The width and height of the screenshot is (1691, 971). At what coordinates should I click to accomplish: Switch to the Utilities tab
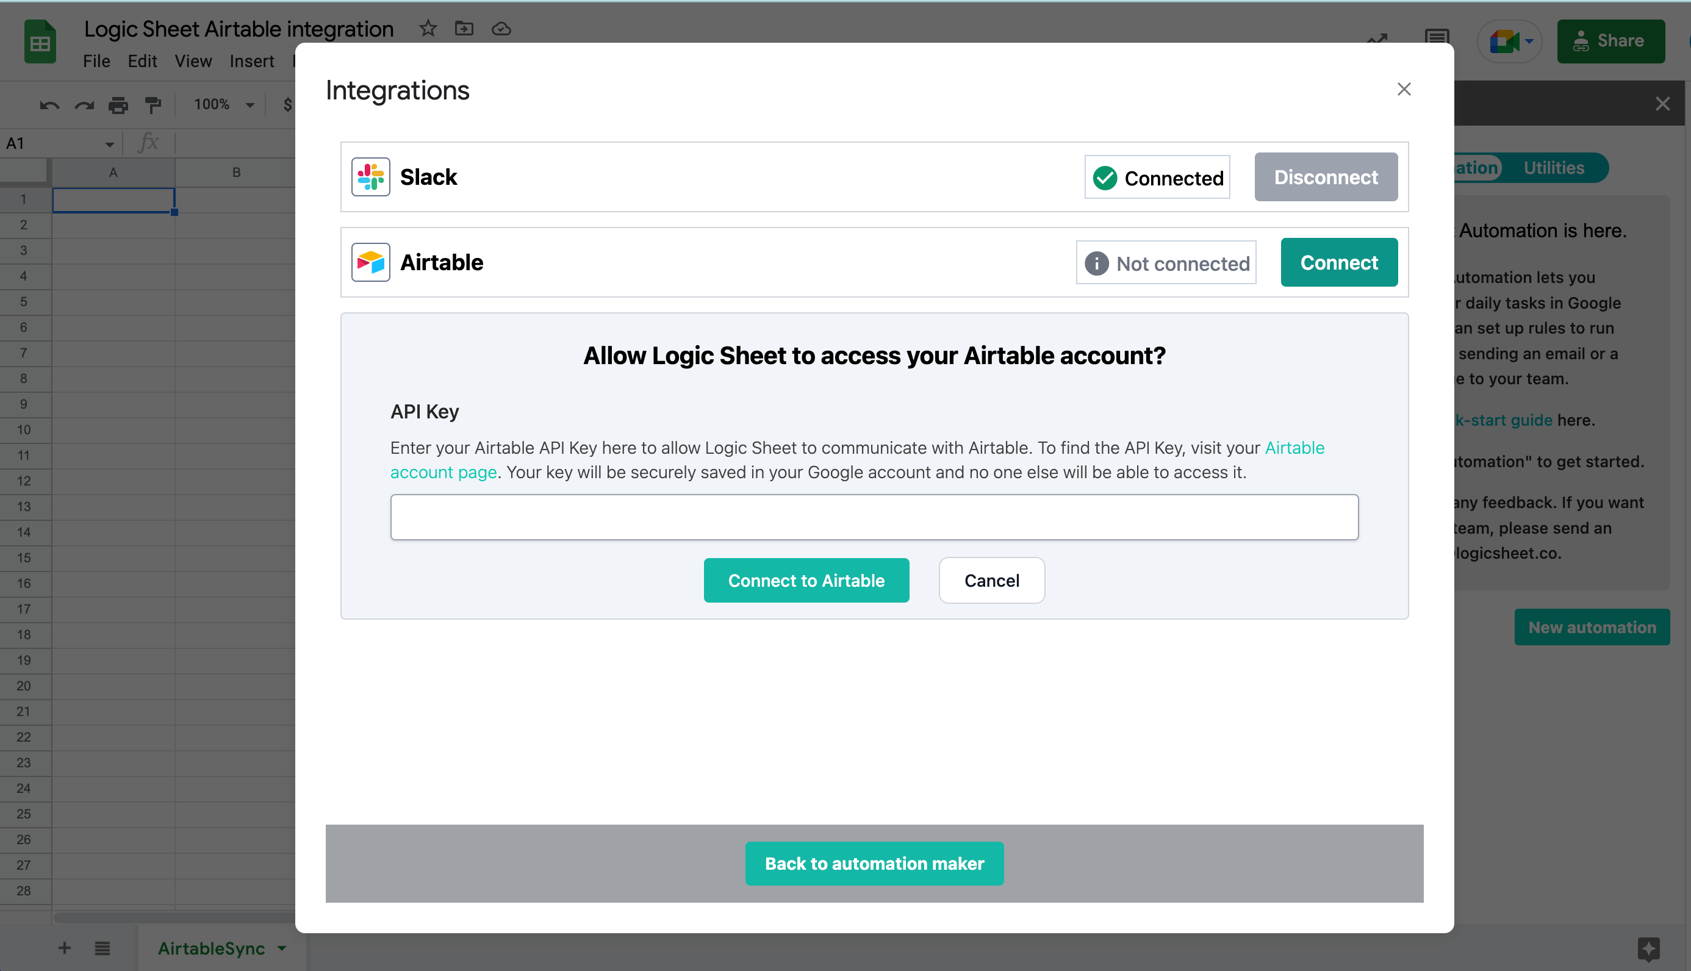tap(1553, 168)
